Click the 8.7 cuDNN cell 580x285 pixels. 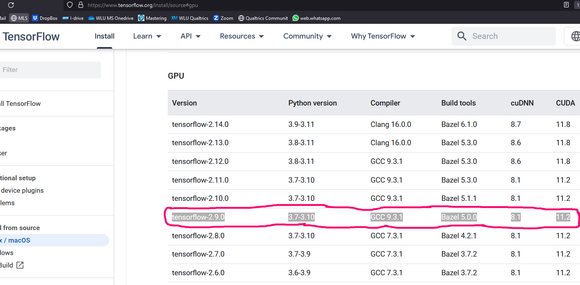[x=516, y=125]
